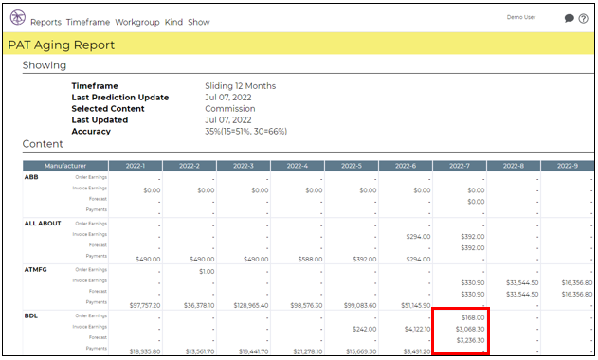Screen dimensions: 598x360
Task: Click the 2022-3 column header
Action: coord(244,166)
